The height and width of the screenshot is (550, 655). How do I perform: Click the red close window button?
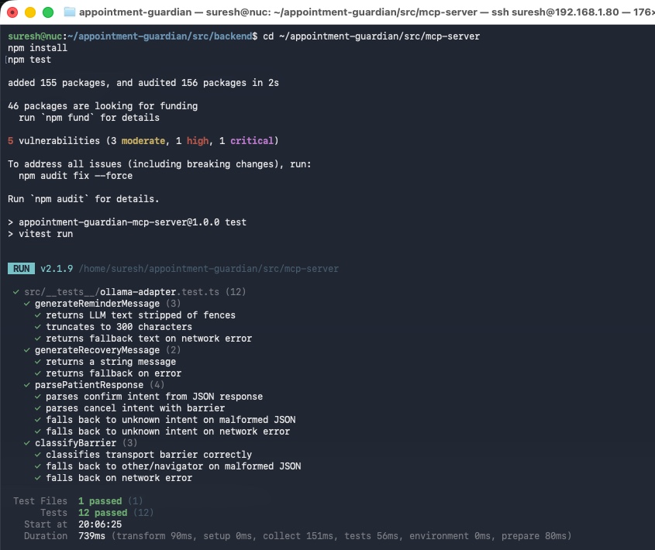click(x=12, y=12)
